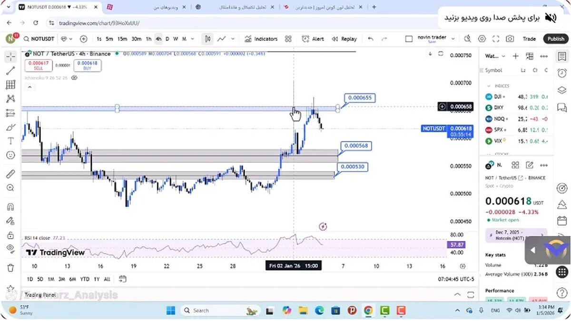Select the DXY row in watchlist
Screen dimensions: 571x321
516,107
